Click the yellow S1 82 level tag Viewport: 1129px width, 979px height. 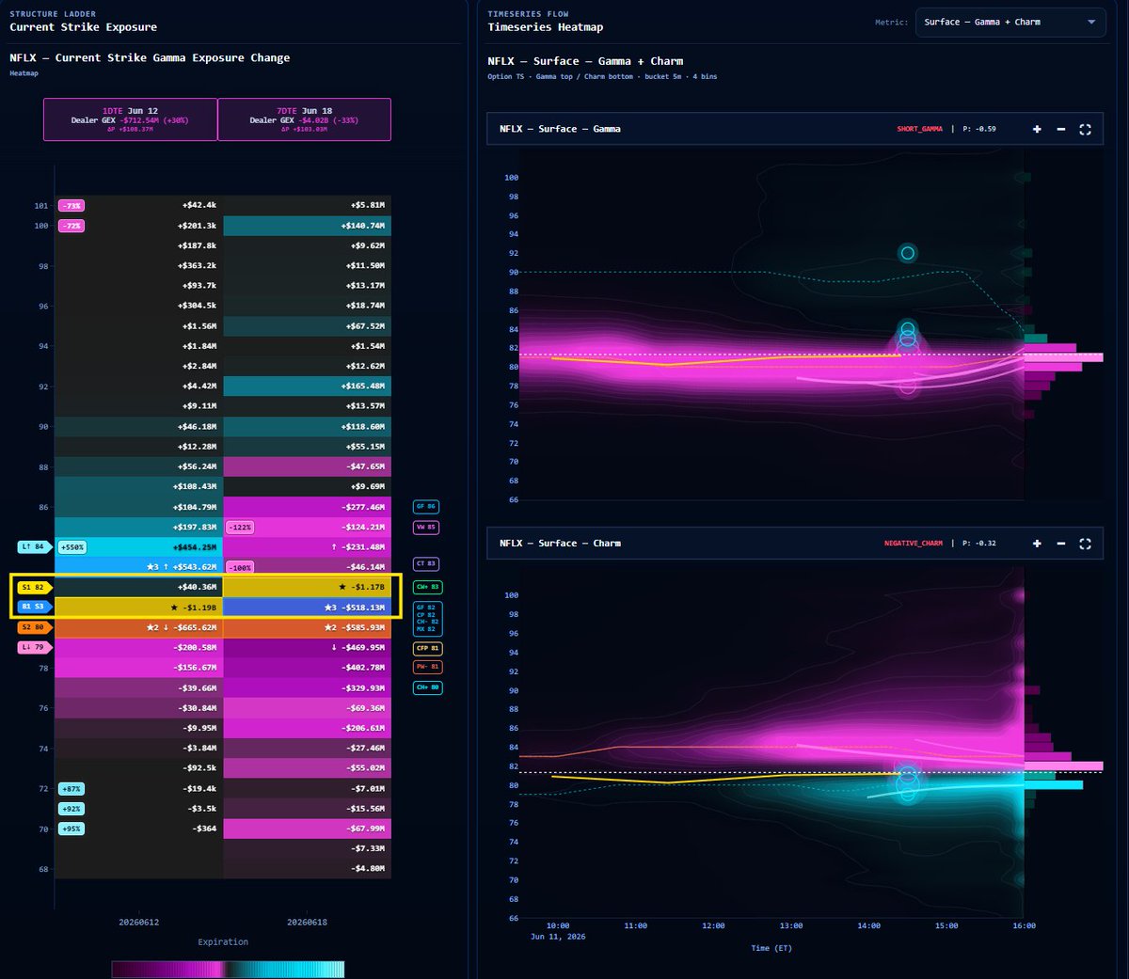tap(34, 587)
